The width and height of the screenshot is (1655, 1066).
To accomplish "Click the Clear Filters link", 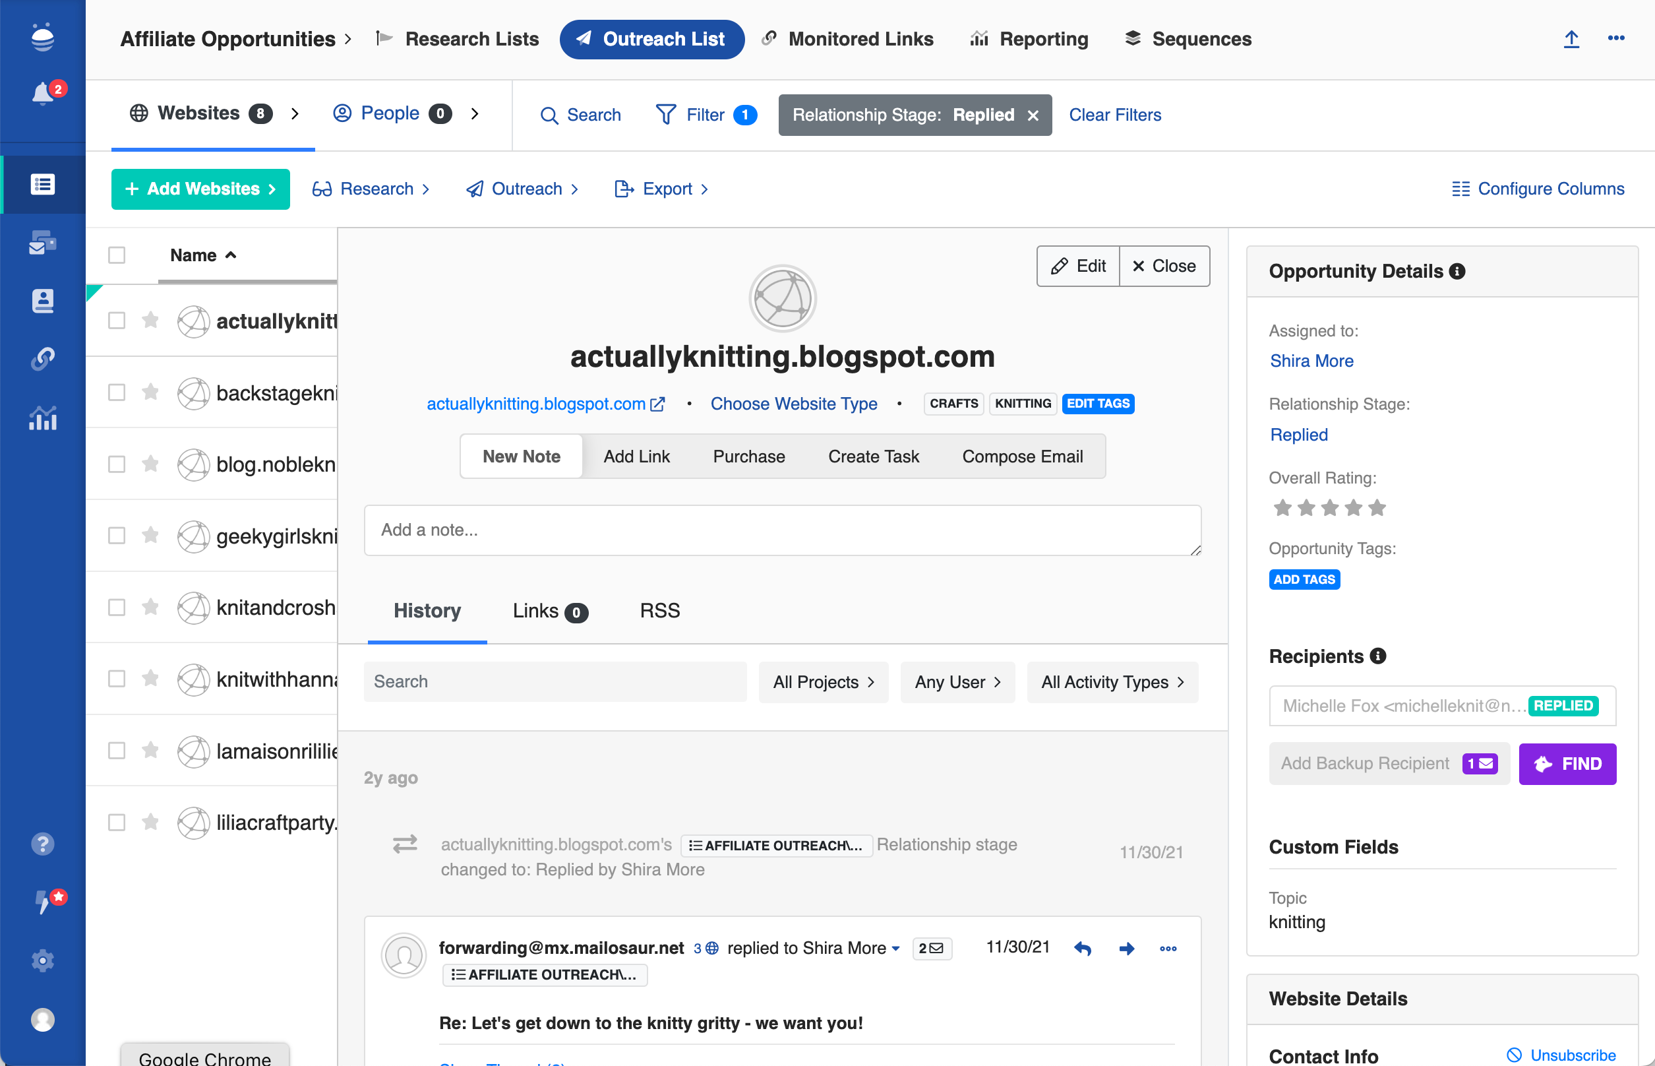I will click(1114, 114).
